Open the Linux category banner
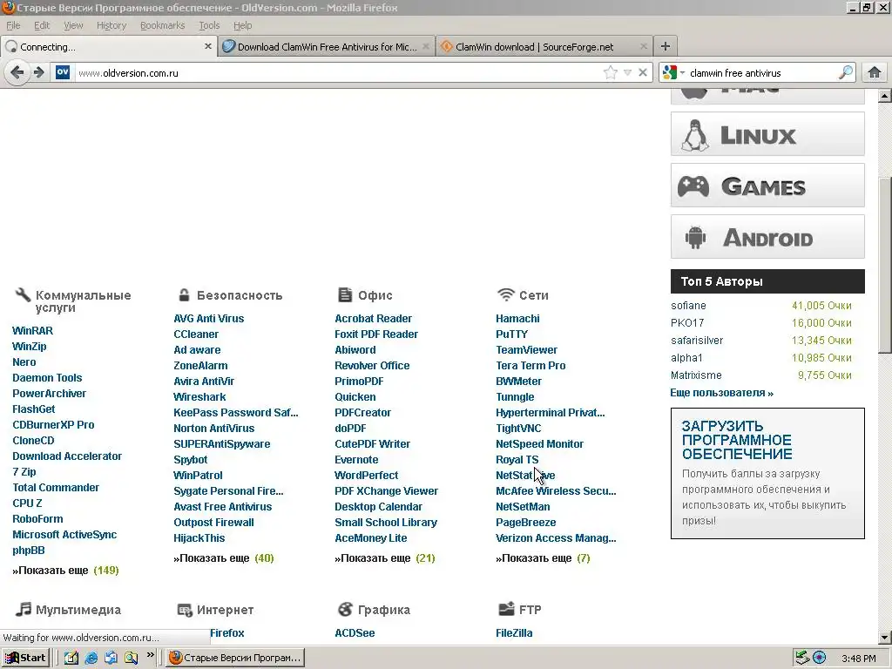 pos(767,133)
